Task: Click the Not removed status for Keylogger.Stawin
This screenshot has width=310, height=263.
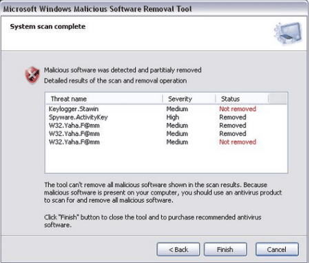Action: [x=238, y=109]
